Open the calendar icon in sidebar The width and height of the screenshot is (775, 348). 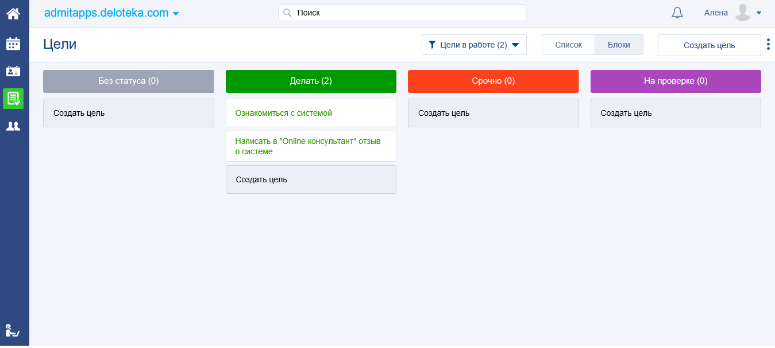click(13, 44)
